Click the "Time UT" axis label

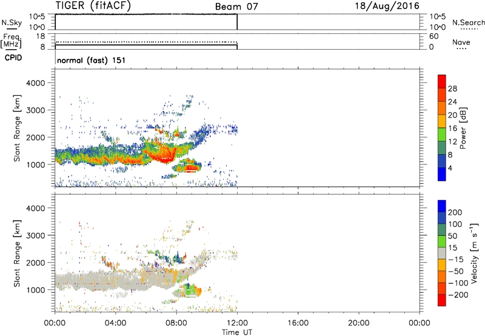tap(237, 332)
